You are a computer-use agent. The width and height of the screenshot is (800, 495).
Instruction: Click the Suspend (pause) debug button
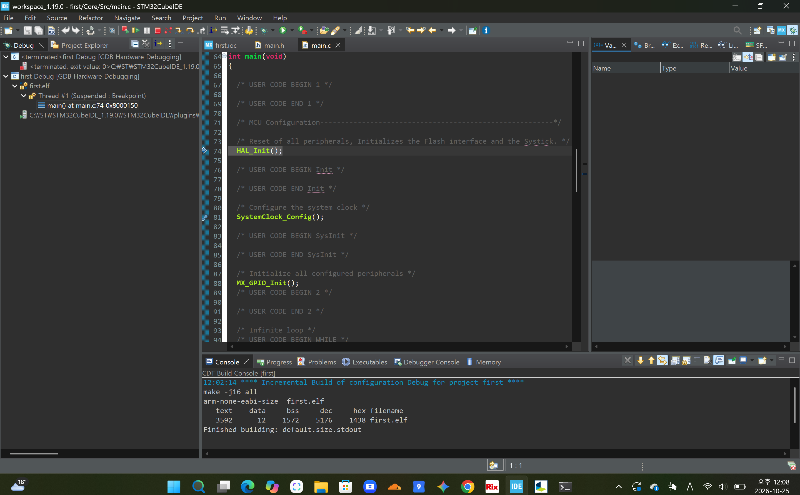click(x=147, y=31)
